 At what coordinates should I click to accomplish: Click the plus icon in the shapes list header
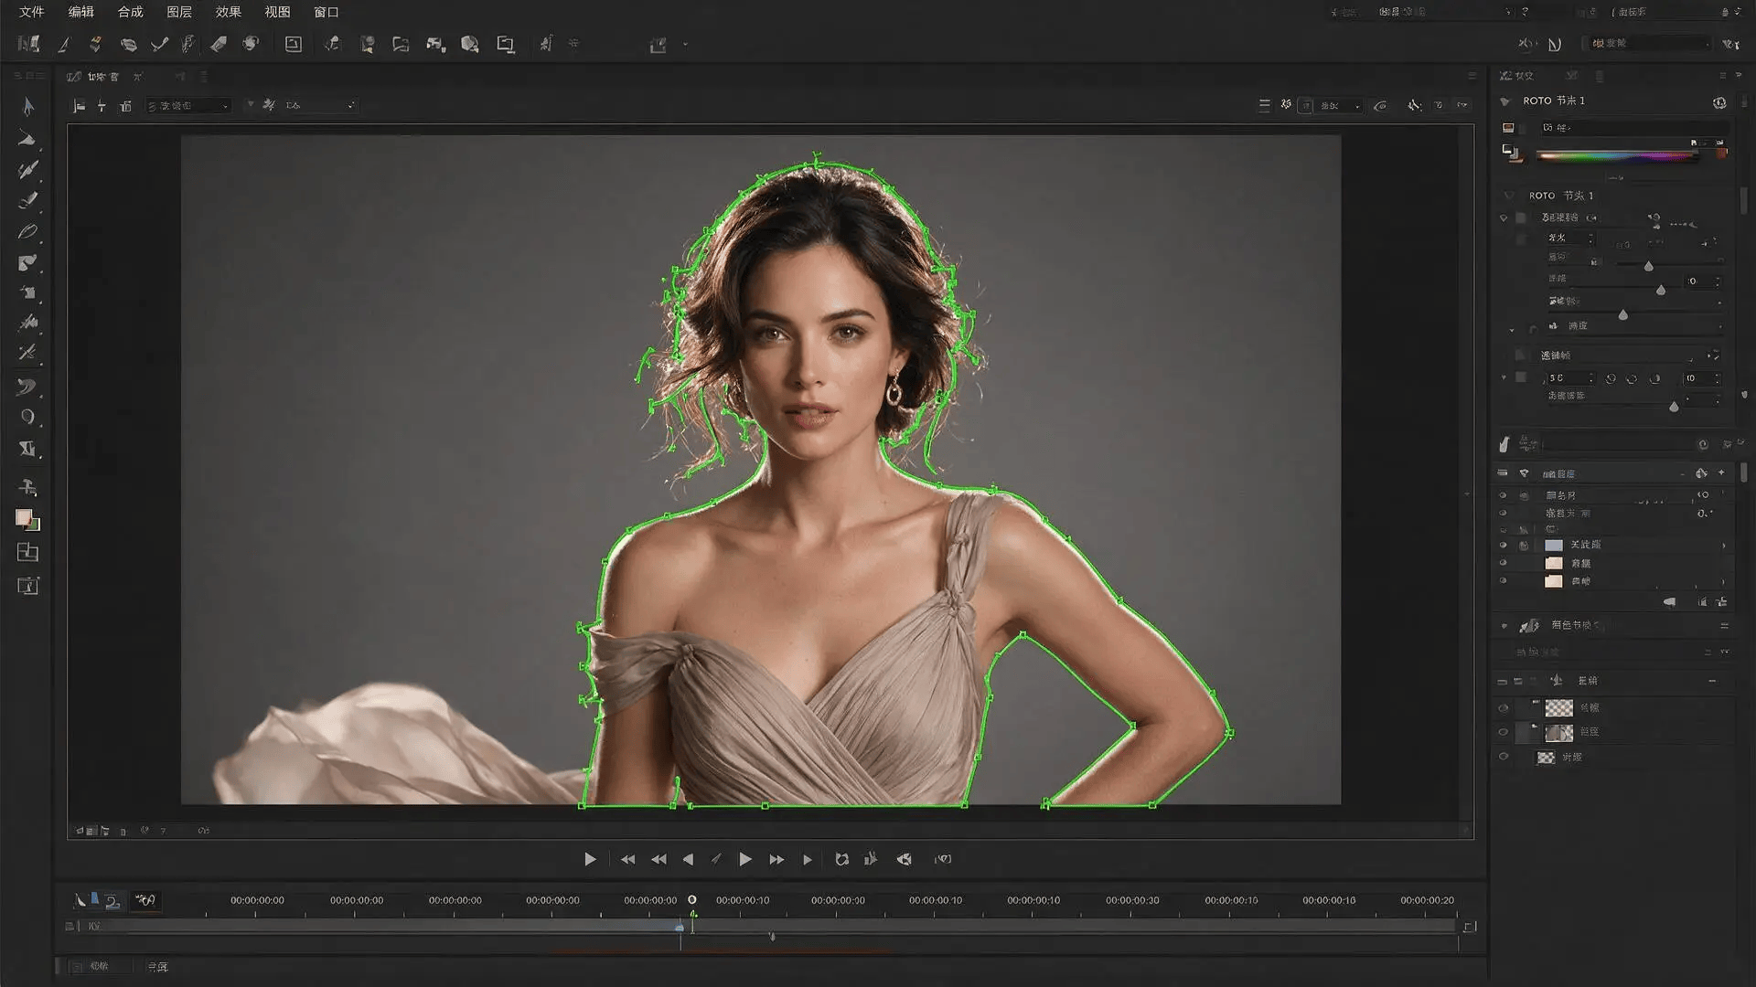point(1721,472)
